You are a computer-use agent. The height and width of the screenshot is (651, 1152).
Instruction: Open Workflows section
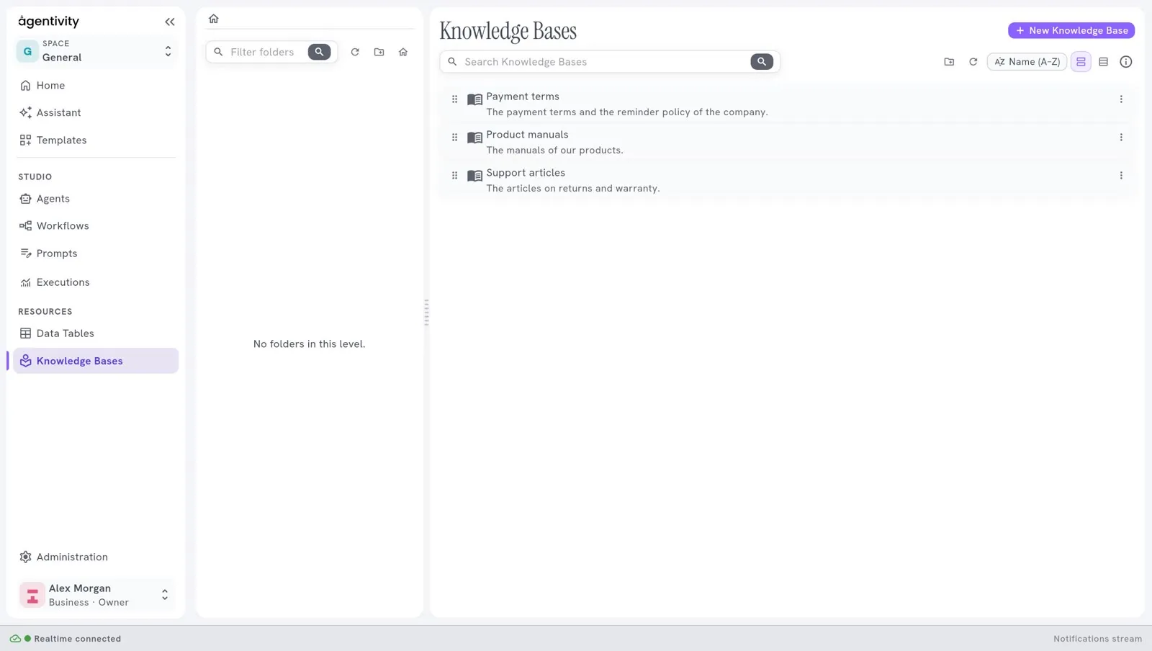[96, 226]
